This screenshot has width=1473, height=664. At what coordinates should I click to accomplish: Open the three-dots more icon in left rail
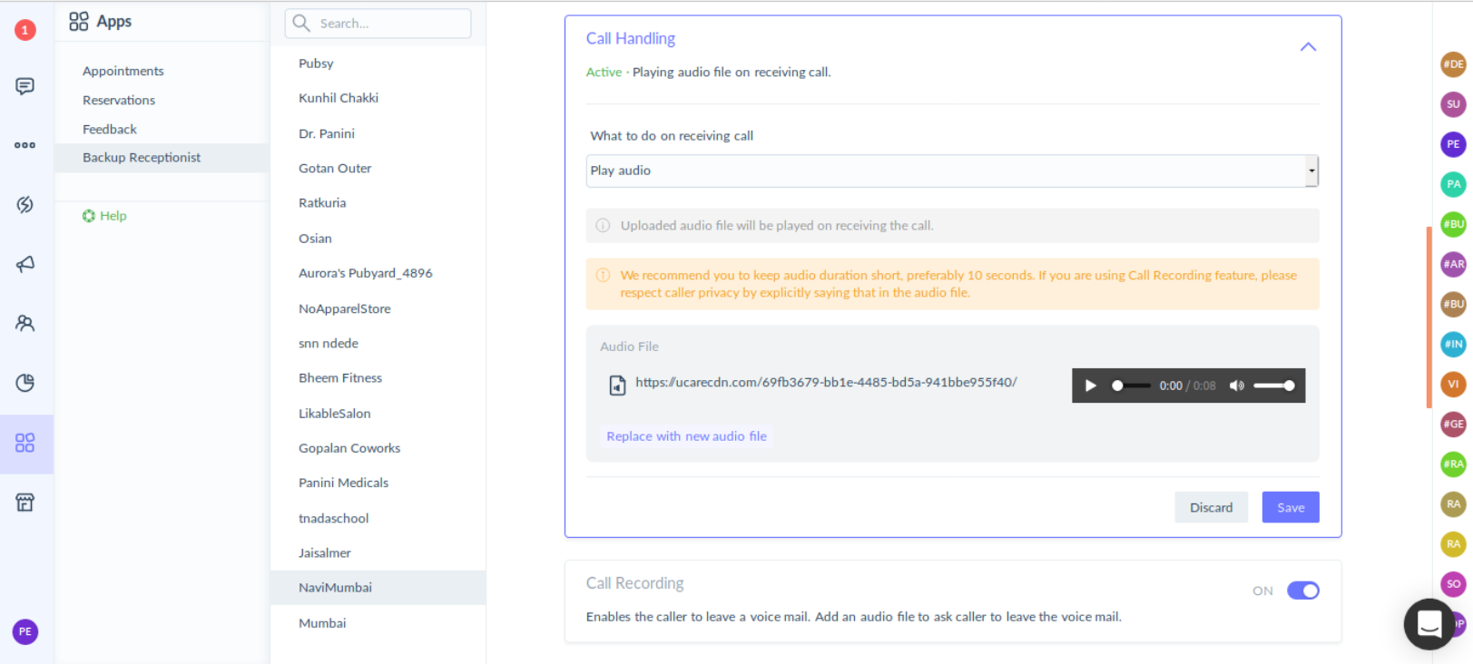[25, 145]
